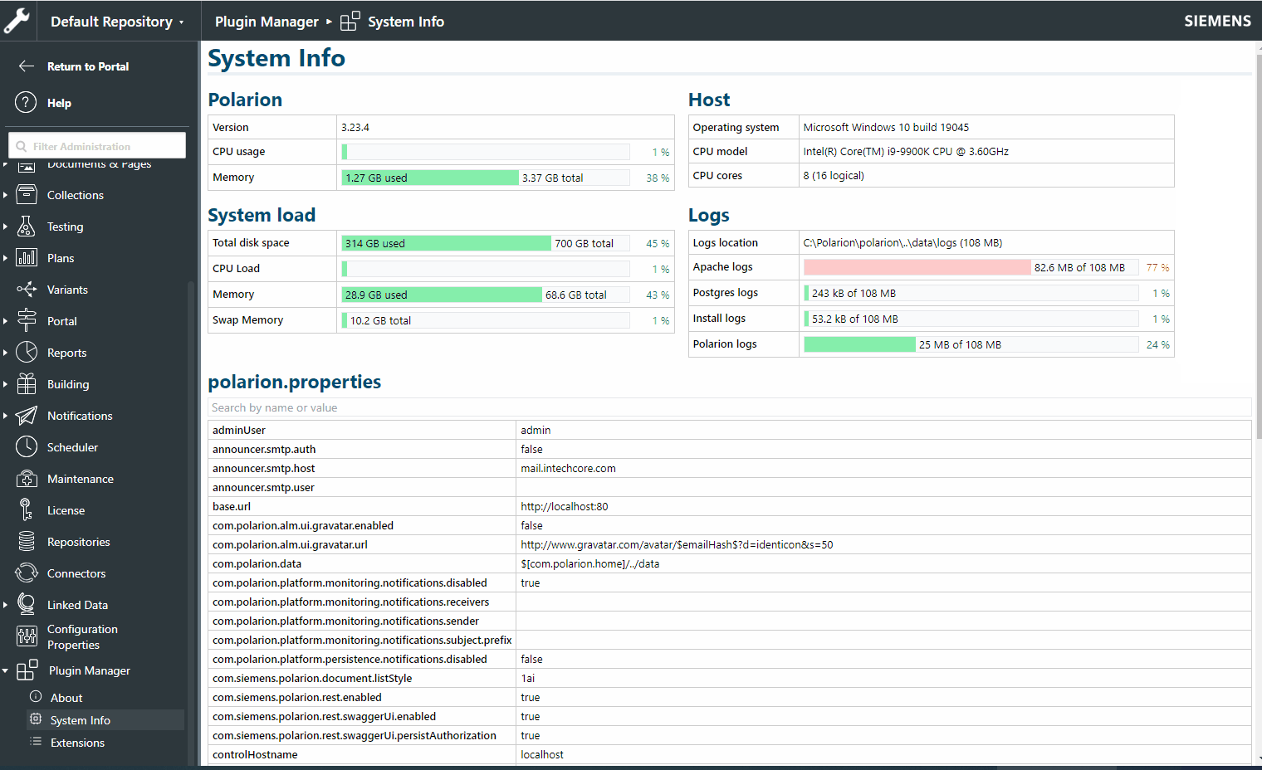Click the mail.intechcore.com value cell
1262x770 pixels.
pyautogui.click(x=568, y=468)
